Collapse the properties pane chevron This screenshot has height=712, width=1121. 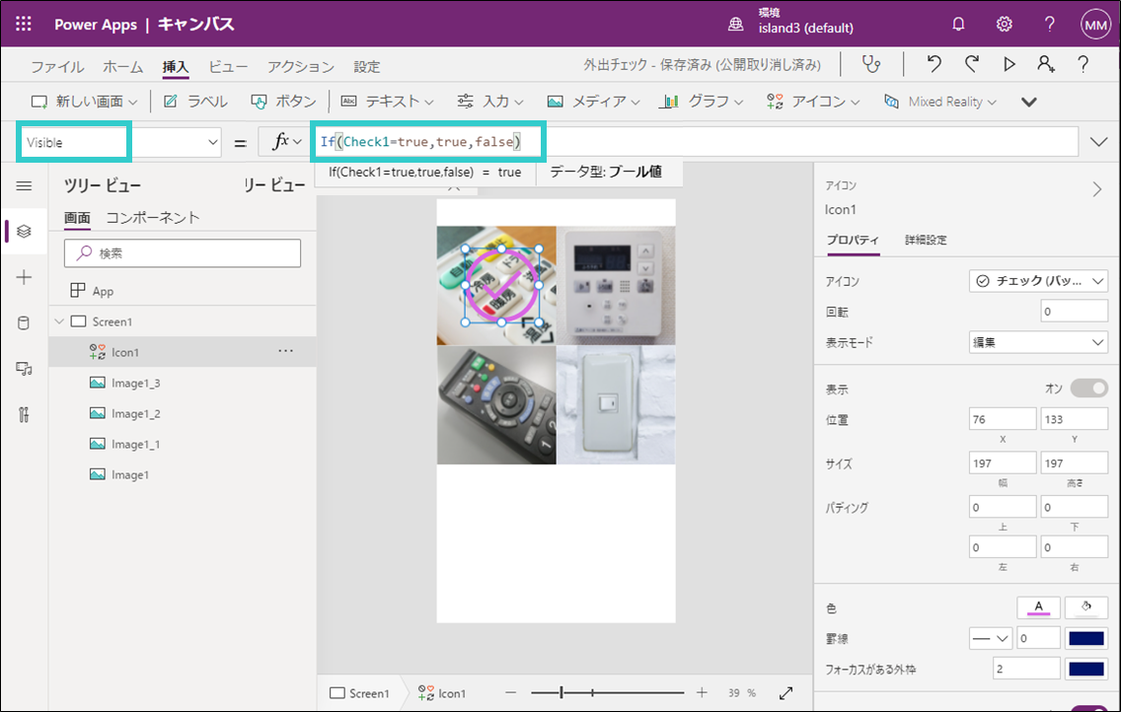1097,189
